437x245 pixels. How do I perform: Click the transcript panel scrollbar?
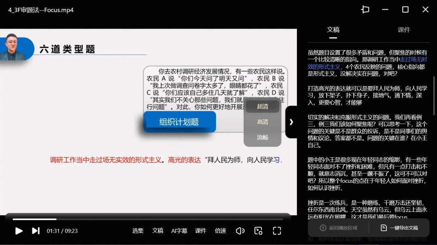434,95
